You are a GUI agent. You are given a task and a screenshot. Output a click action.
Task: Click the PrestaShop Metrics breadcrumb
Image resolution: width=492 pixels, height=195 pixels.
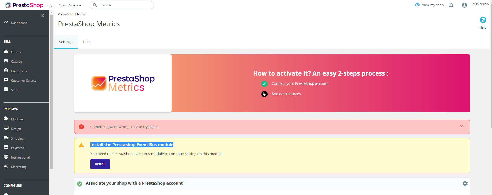coord(72,14)
